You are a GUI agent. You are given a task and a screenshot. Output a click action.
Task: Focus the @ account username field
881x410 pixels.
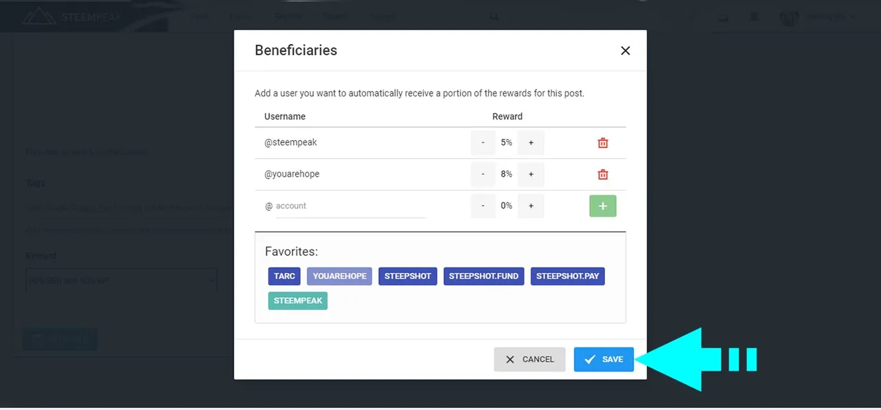(350, 206)
